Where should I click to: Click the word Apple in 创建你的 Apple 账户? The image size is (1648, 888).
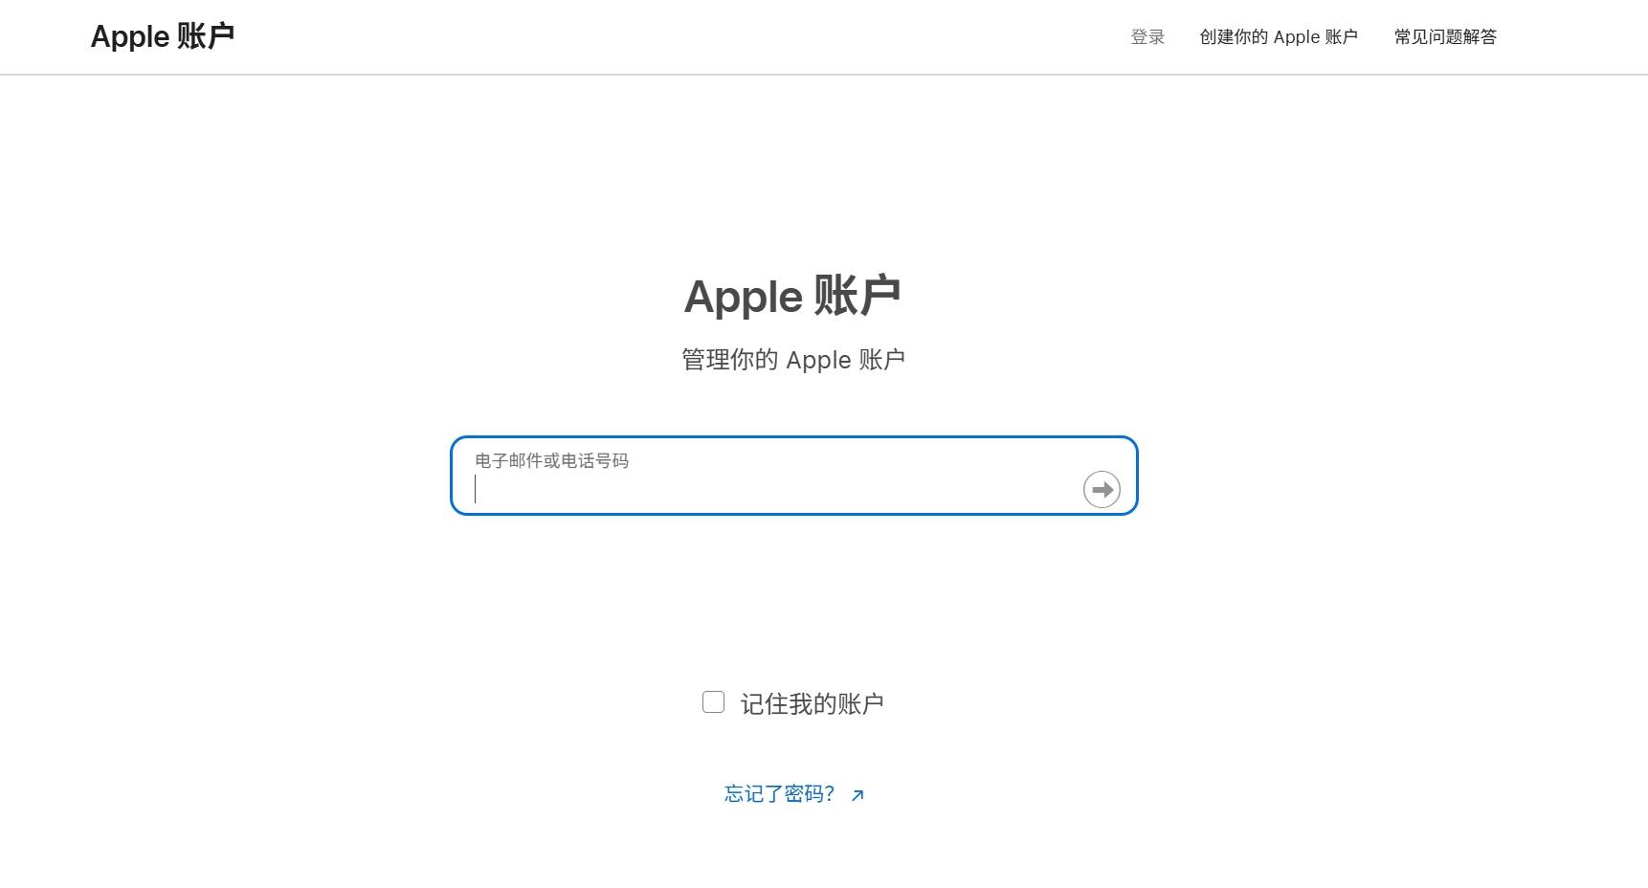pyautogui.click(x=1297, y=37)
